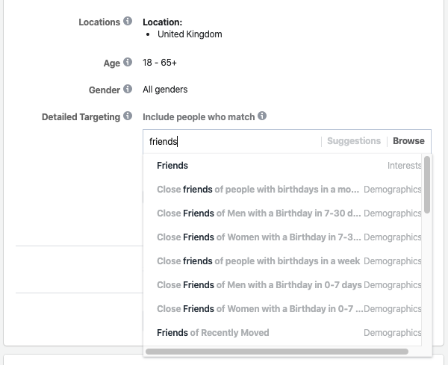Open the Suggestions tab
This screenshot has height=365, width=448.
pos(354,141)
